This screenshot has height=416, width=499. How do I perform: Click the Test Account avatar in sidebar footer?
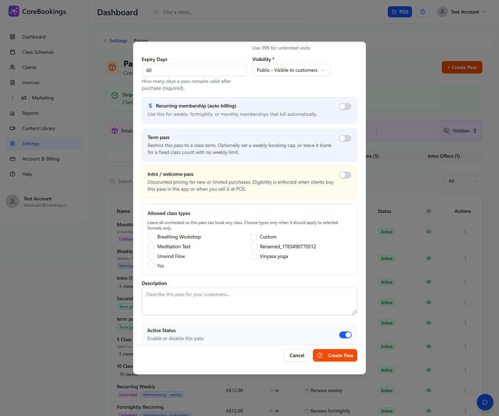[12, 201]
